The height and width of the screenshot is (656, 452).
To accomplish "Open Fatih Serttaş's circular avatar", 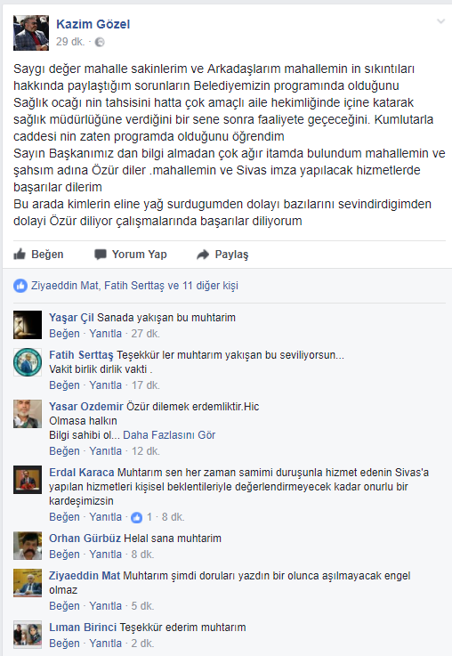I will coord(28,362).
